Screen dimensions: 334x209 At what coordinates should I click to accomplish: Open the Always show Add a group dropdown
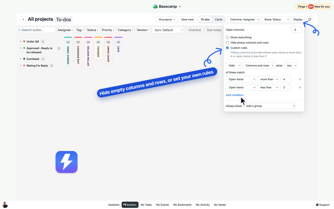click(x=270, y=106)
